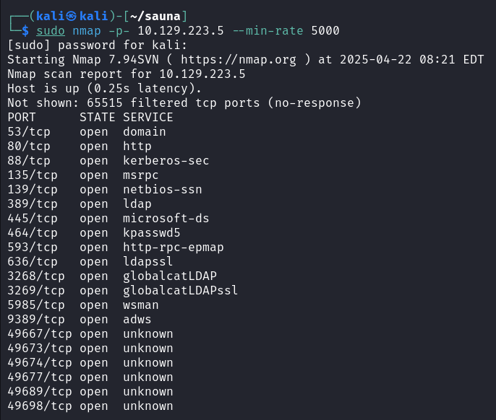Click the nmap command word
Image resolution: width=496 pixels, height=420 pixels.
87,31
